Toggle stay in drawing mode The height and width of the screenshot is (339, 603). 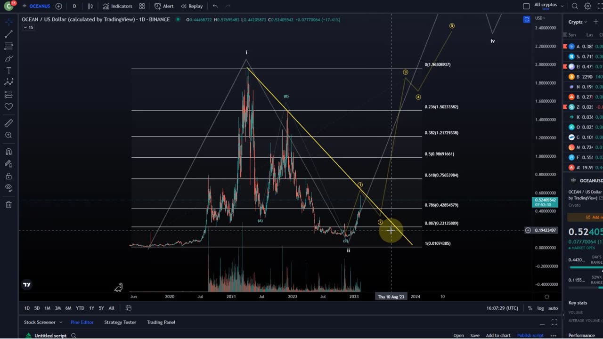point(8,164)
